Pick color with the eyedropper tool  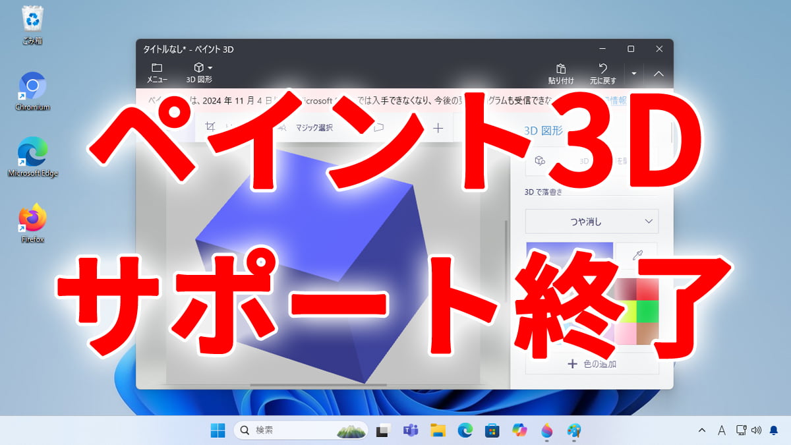point(637,255)
